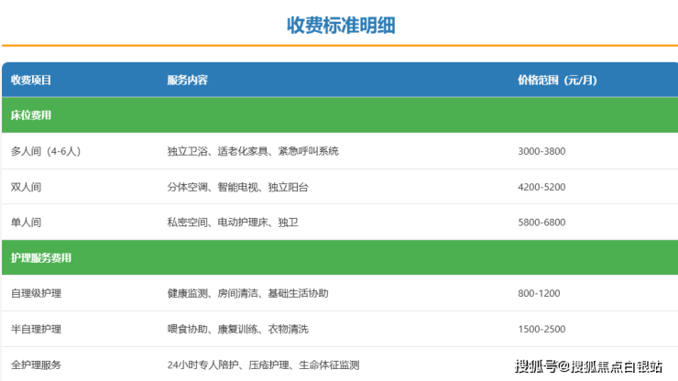
Task: Click the 分体空调、智能电视、独立阳台 service description
Action: [237, 187]
